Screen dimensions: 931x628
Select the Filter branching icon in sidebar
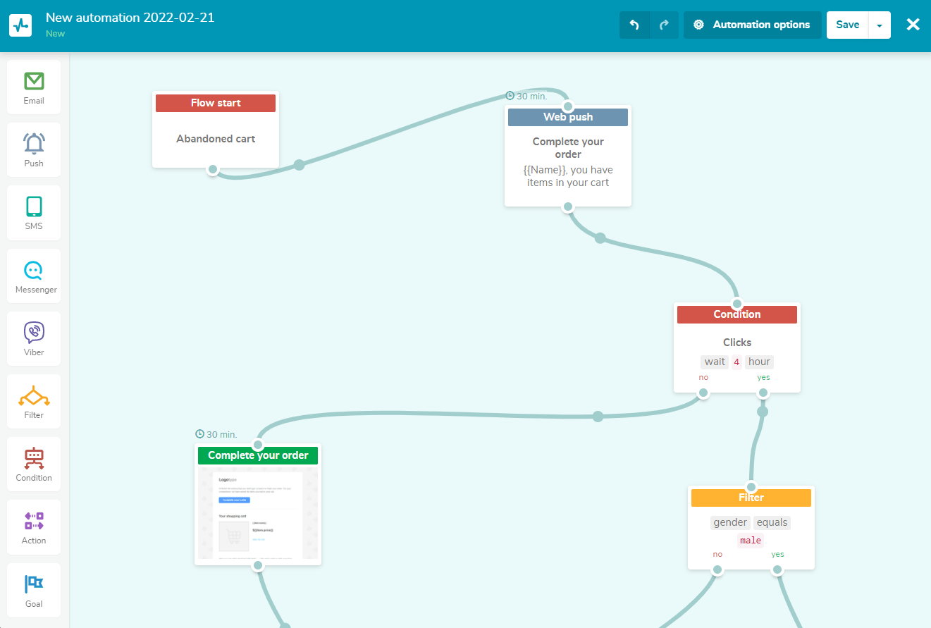click(x=34, y=395)
